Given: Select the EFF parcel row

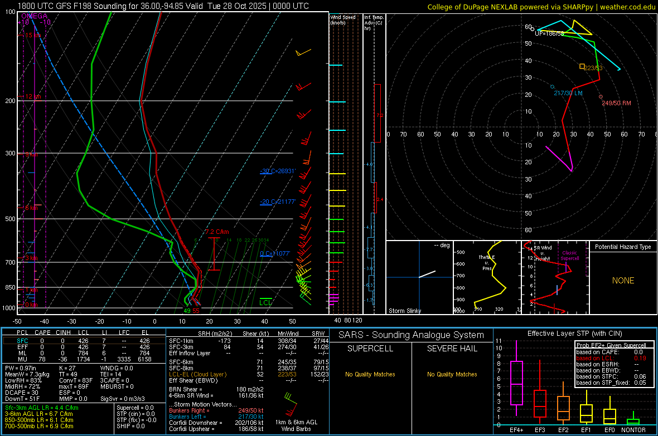Looking at the screenshot, I should pos(84,347).
